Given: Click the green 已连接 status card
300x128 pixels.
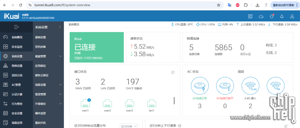Looking at the screenshot, I should [97, 47].
